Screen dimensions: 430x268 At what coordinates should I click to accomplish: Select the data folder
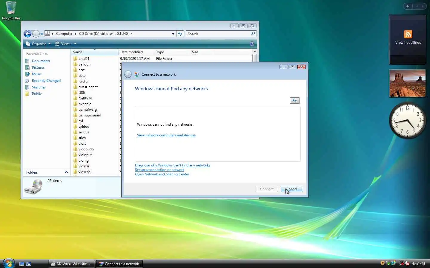click(82, 76)
